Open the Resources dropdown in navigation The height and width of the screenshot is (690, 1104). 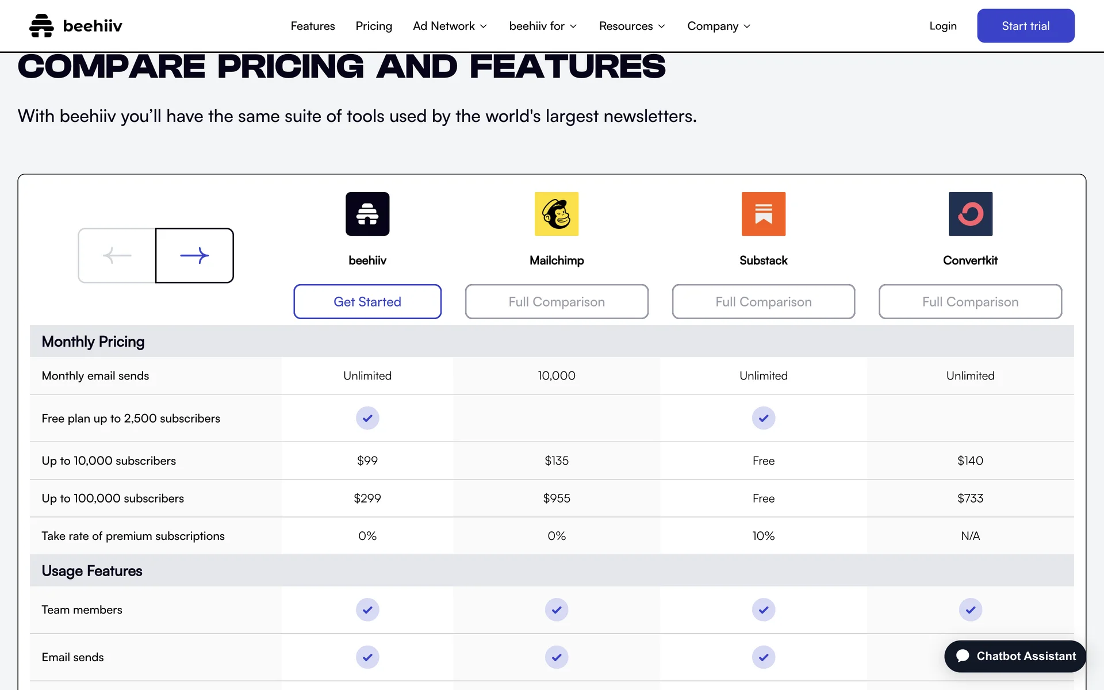[x=632, y=26]
